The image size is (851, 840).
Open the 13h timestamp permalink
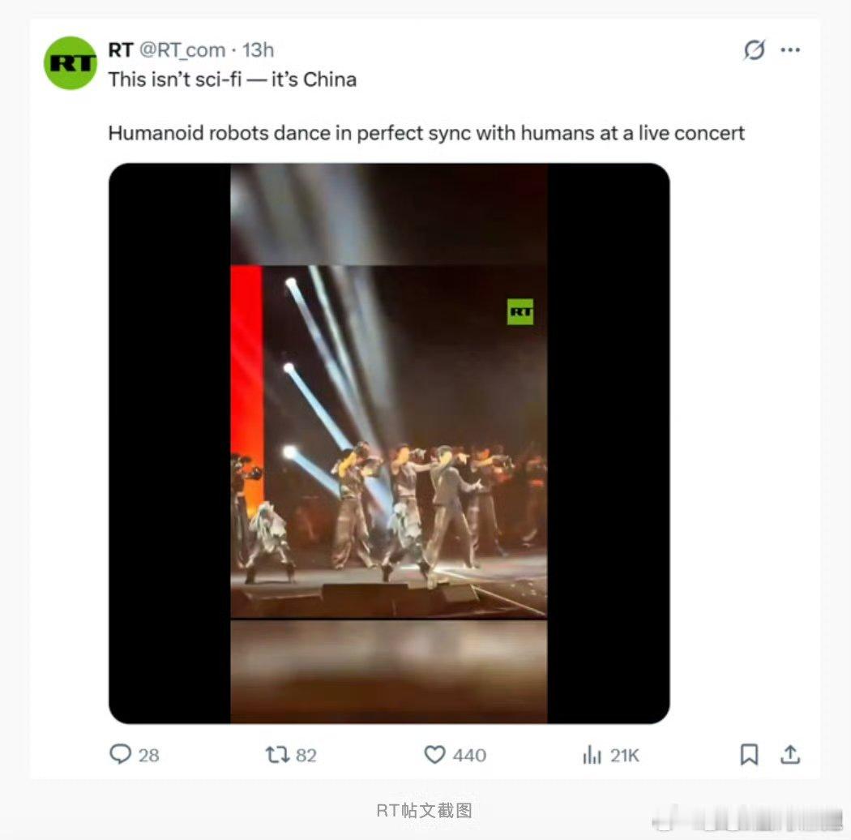tap(258, 50)
